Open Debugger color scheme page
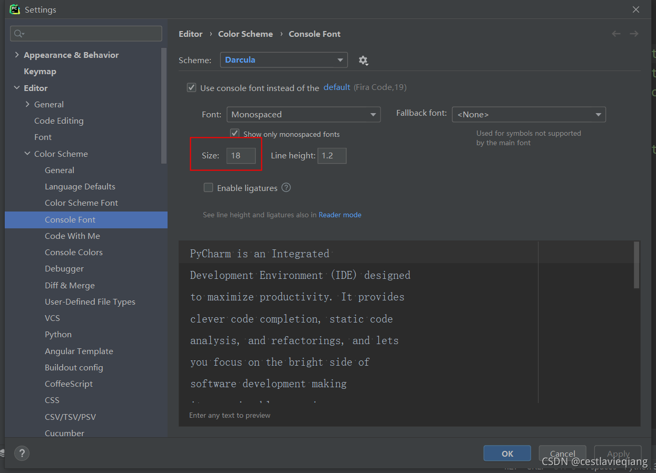The height and width of the screenshot is (473, 656). tap(64, 268)
